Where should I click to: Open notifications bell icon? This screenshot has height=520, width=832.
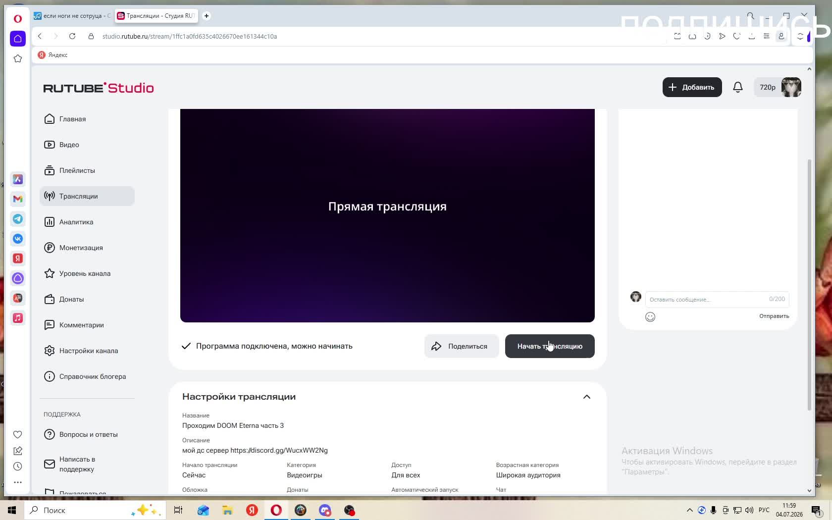pyautogui.click(x=737, y=87)
